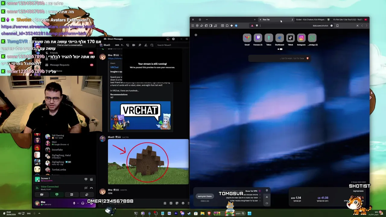Open the Brave extensions puzzle icon
This screenshot has height=217, width=386.
[x=227, y=26]
